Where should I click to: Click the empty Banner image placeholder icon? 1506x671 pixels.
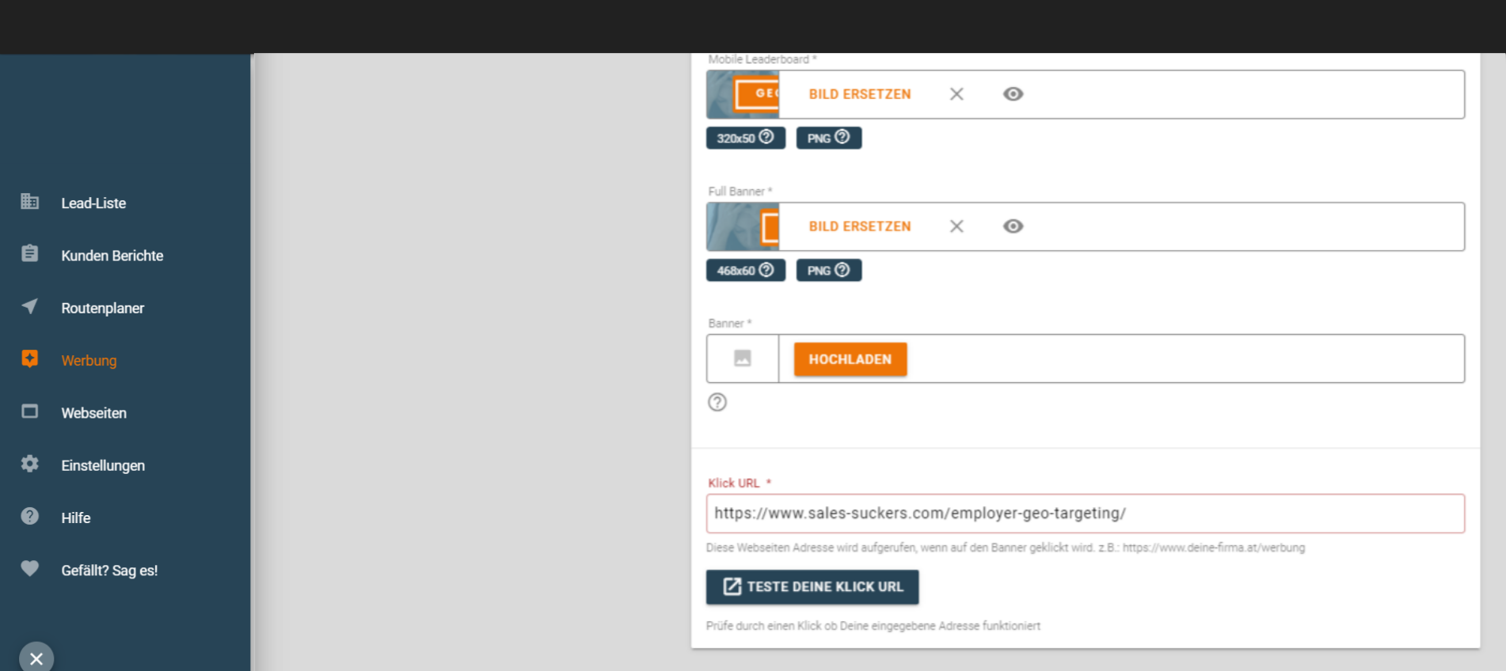tap(743, 358)
